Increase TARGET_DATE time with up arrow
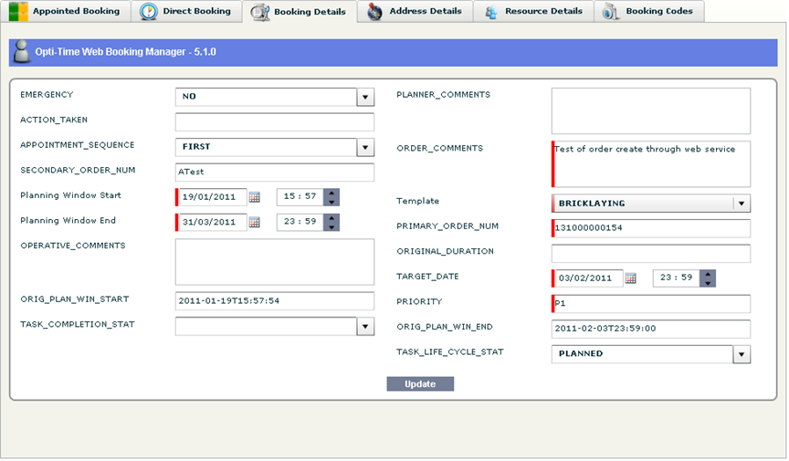Image resolution: width=789 pixels, height=461 pixels. 708,274
